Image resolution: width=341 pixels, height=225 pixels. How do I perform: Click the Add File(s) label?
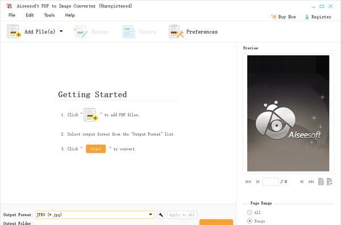click(x=40, y=32)
